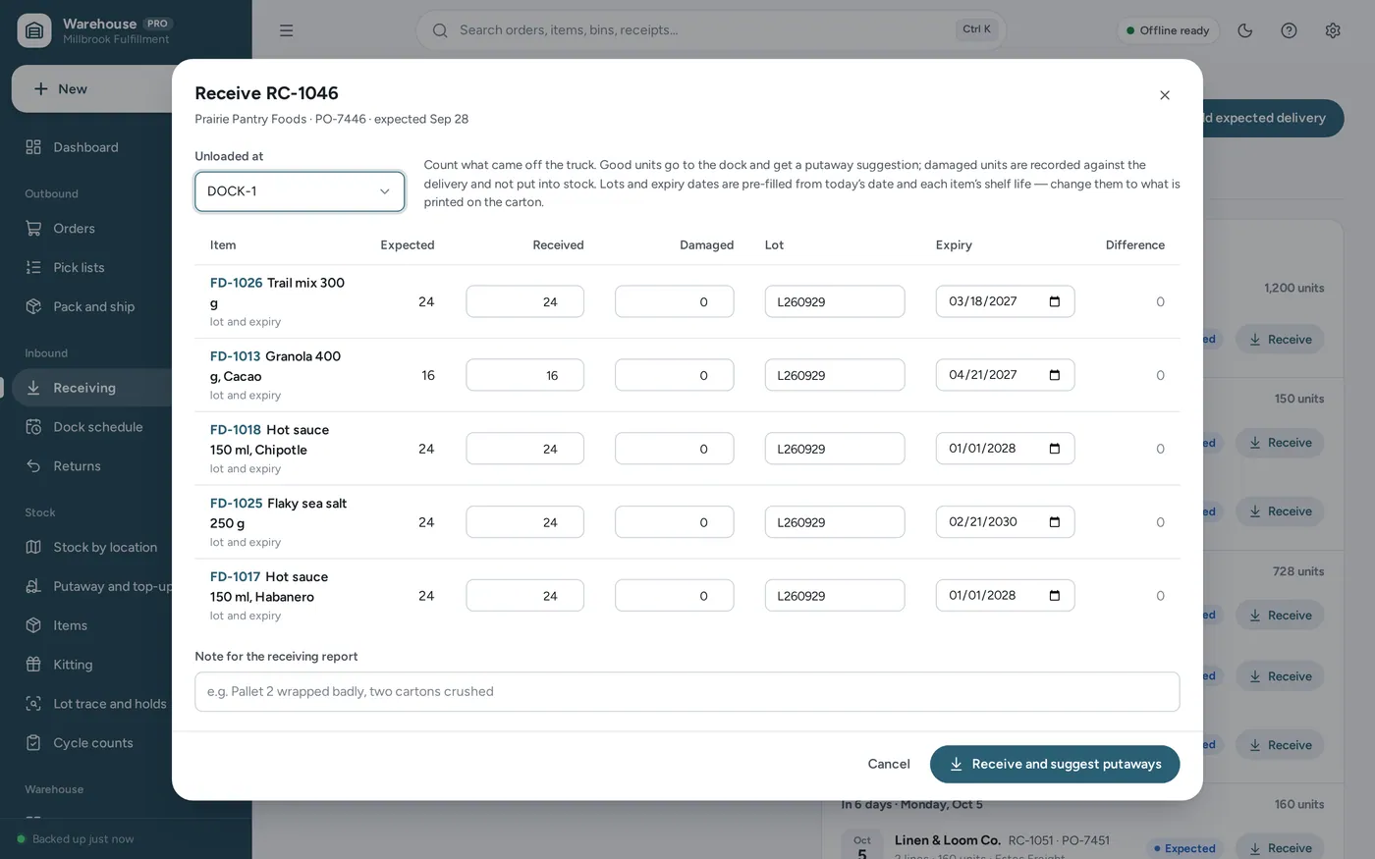Click Received quantity field for Trail mix
The image size is (1375, 859).
[525, 301]
